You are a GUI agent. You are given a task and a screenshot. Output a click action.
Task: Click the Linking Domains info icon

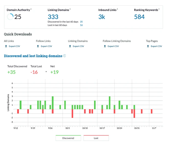70,9
